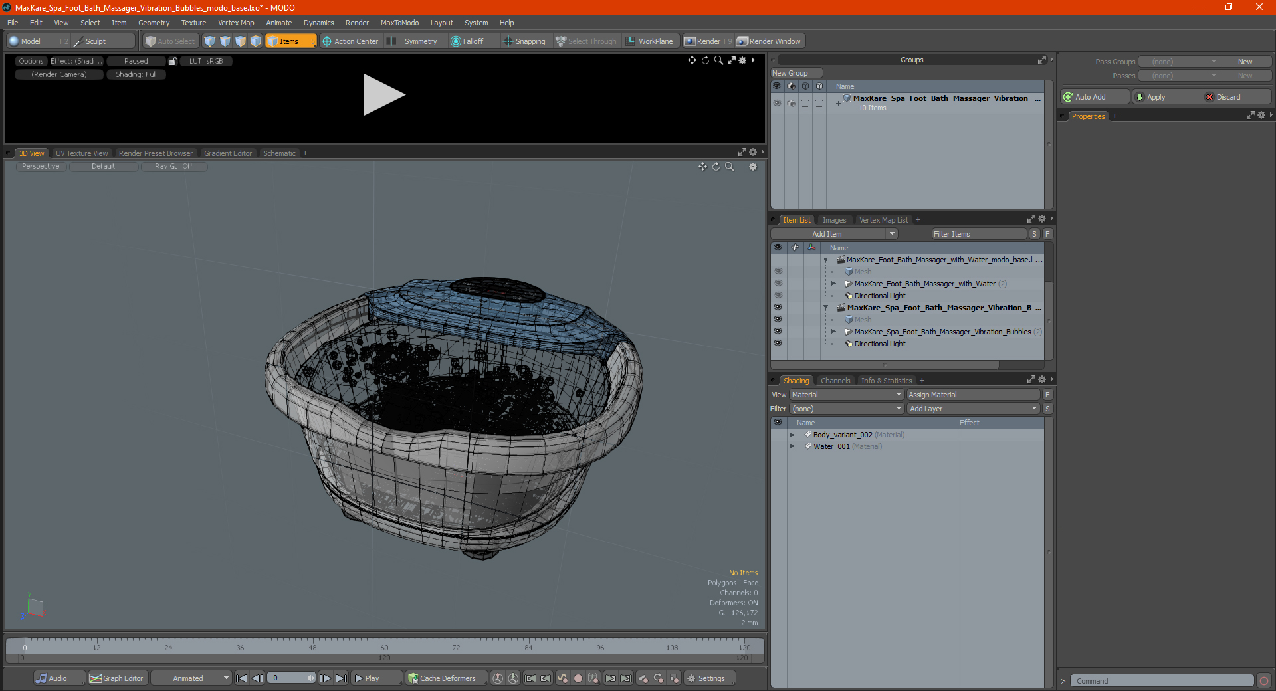Toggle Ray GL off setting
Viewport: 1276px width, 691px height.
click(173, 167)
